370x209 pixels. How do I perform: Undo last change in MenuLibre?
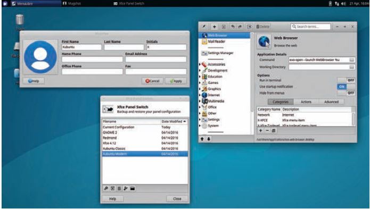click(x=233, y=27)
